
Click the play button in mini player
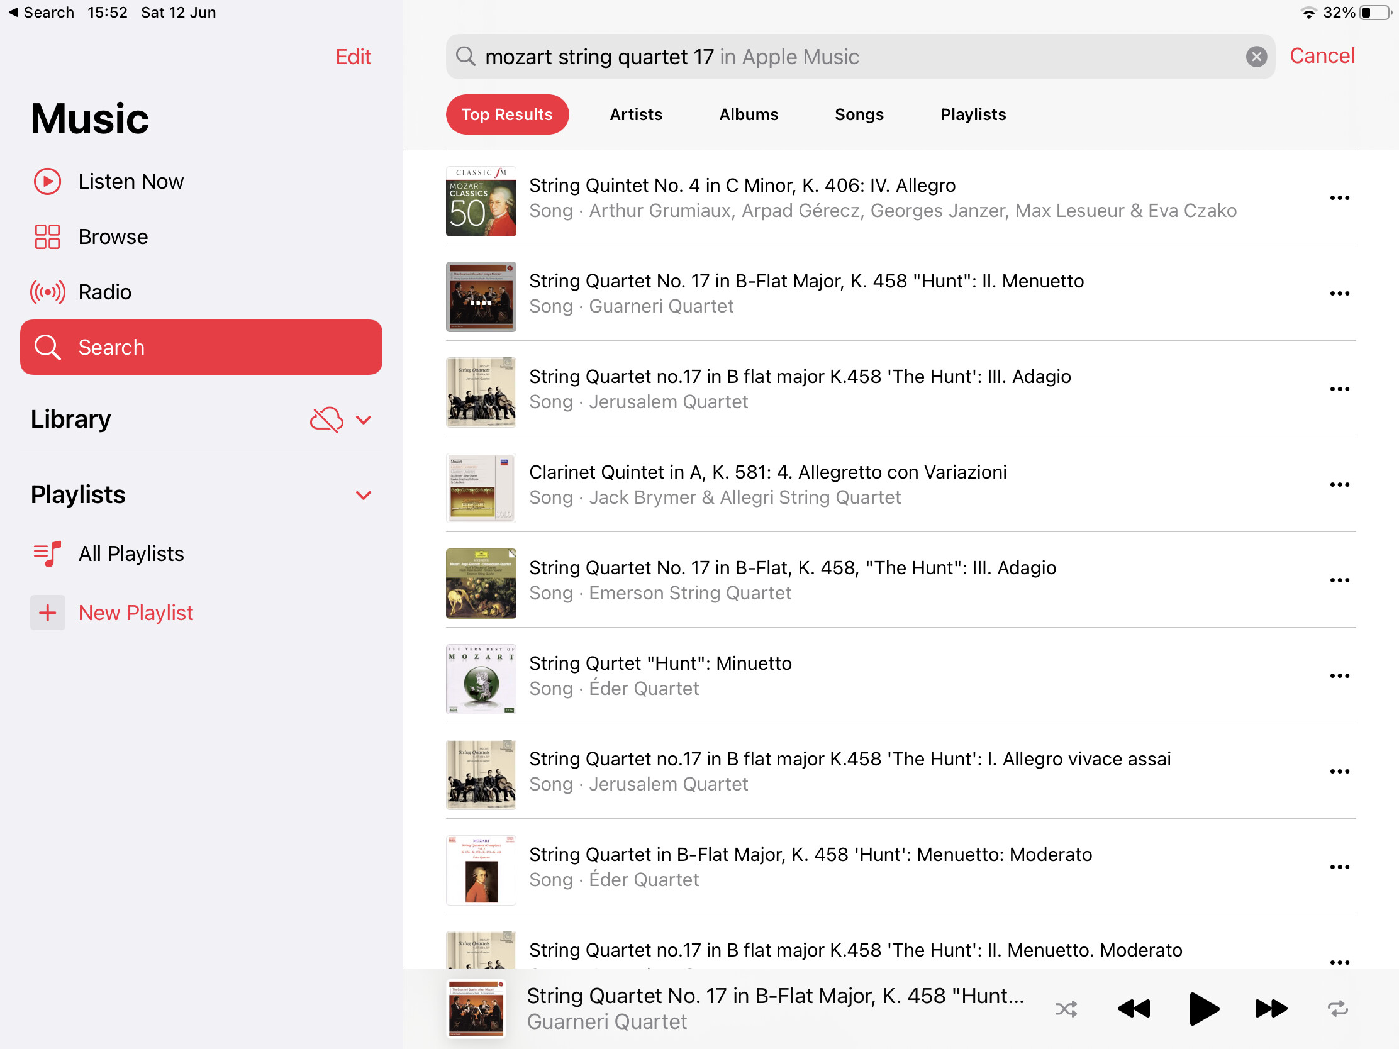pyautogui.click(x=1203, y=1009)
